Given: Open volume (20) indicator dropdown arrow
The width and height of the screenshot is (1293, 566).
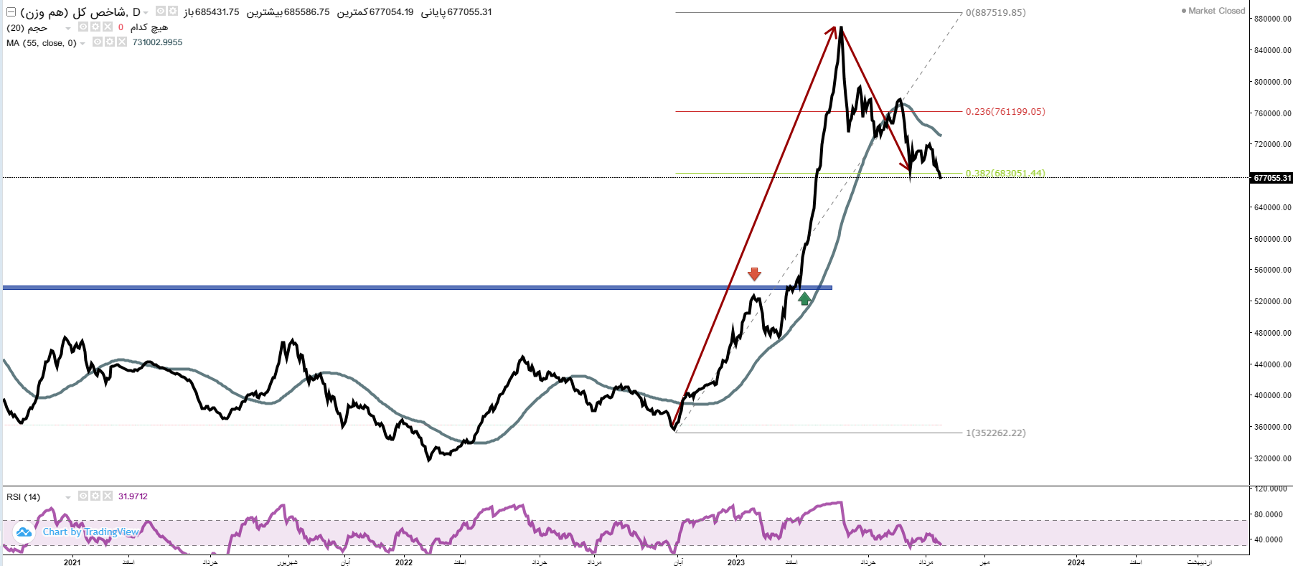Looking at the screenshot, I should [68, 29].
